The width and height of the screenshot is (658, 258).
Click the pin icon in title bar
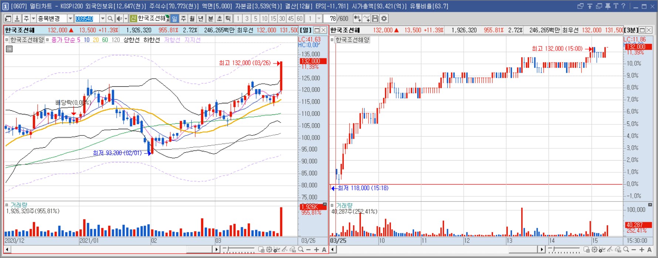click(608, 6)
